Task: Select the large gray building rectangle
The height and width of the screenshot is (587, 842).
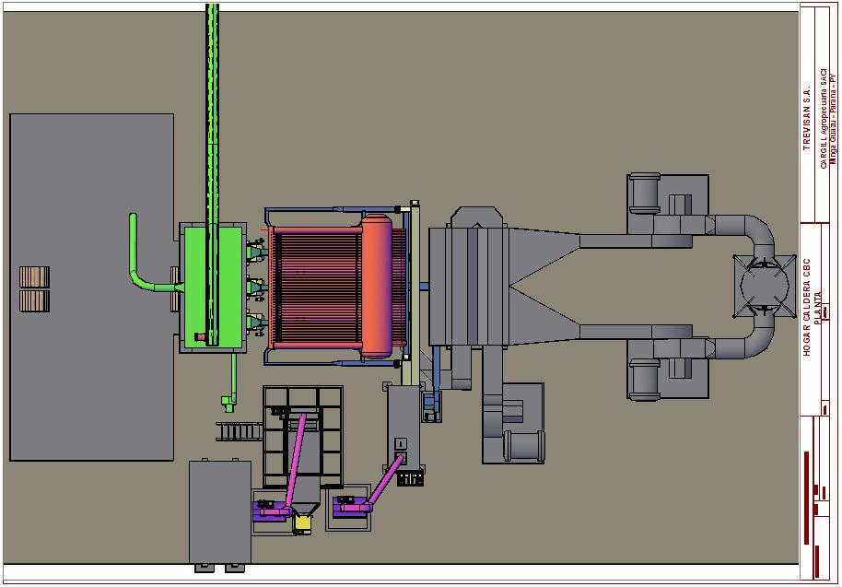Action: pos(92,287)
